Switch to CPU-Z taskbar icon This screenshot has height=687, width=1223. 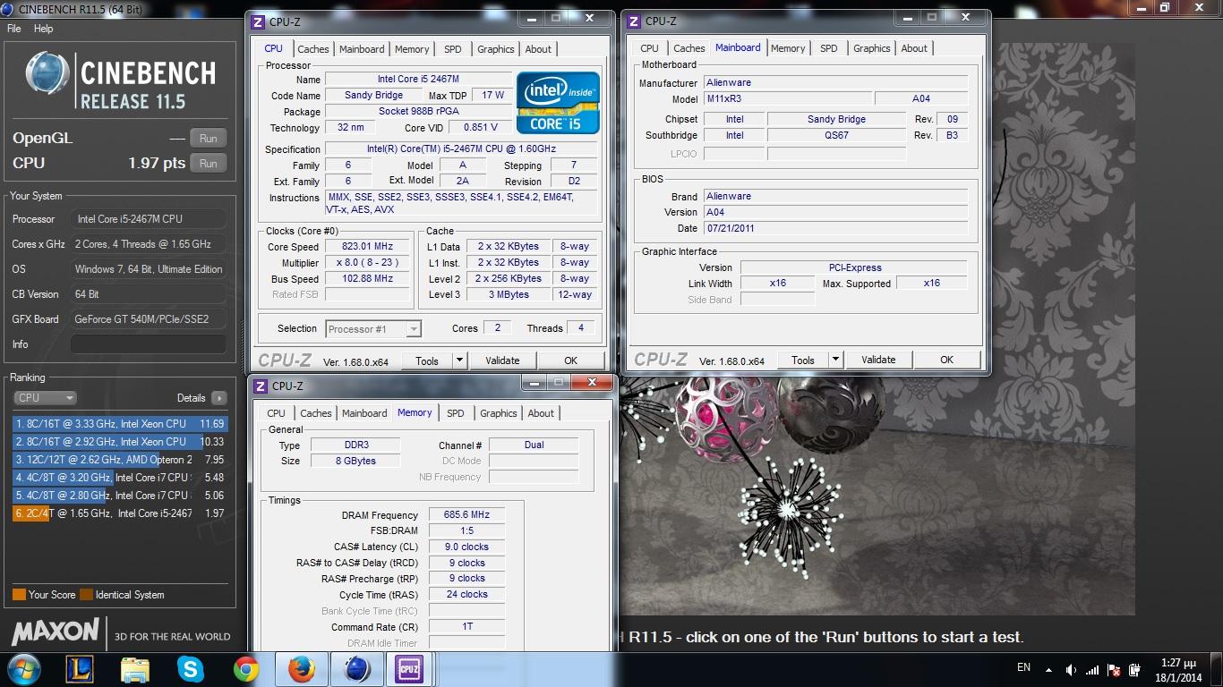[x=409, y=669]
